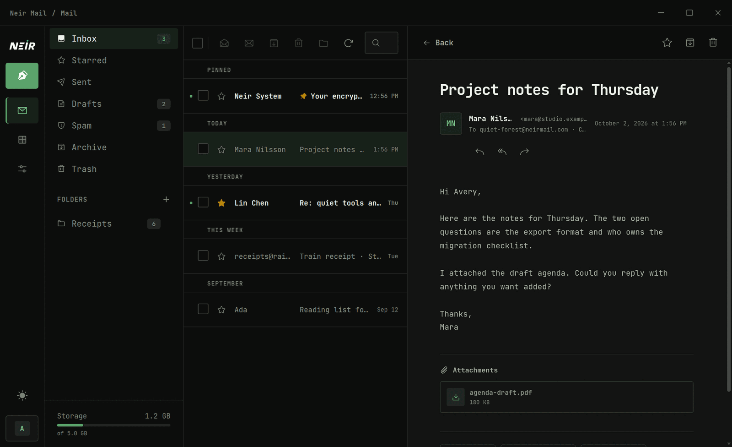Open the Trash folder

[113, 169]
